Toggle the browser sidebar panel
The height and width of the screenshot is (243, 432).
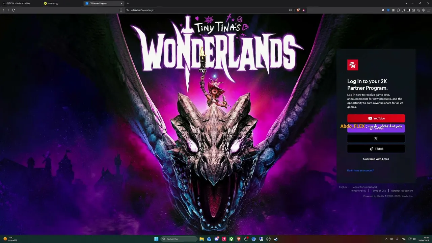click(x=408, y=10)
